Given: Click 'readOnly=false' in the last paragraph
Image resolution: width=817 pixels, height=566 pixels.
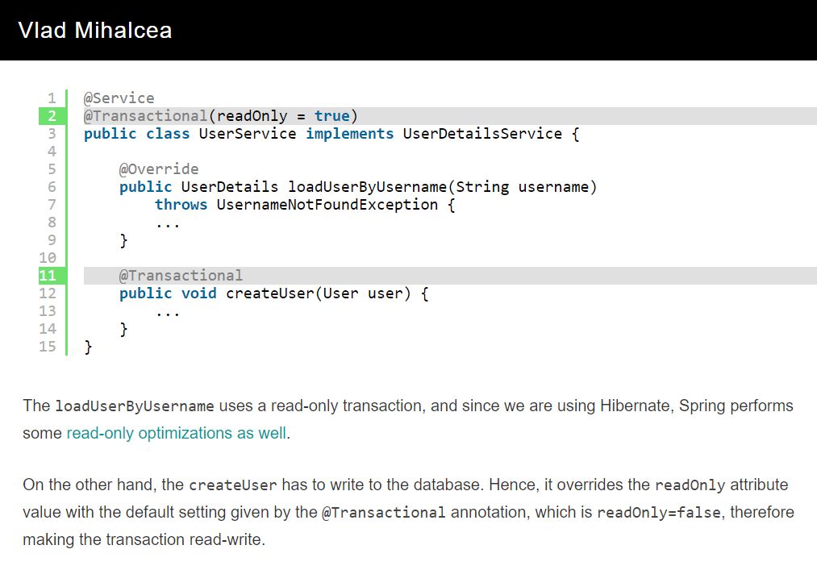Looking at the screenshot, I should (659, 512).
